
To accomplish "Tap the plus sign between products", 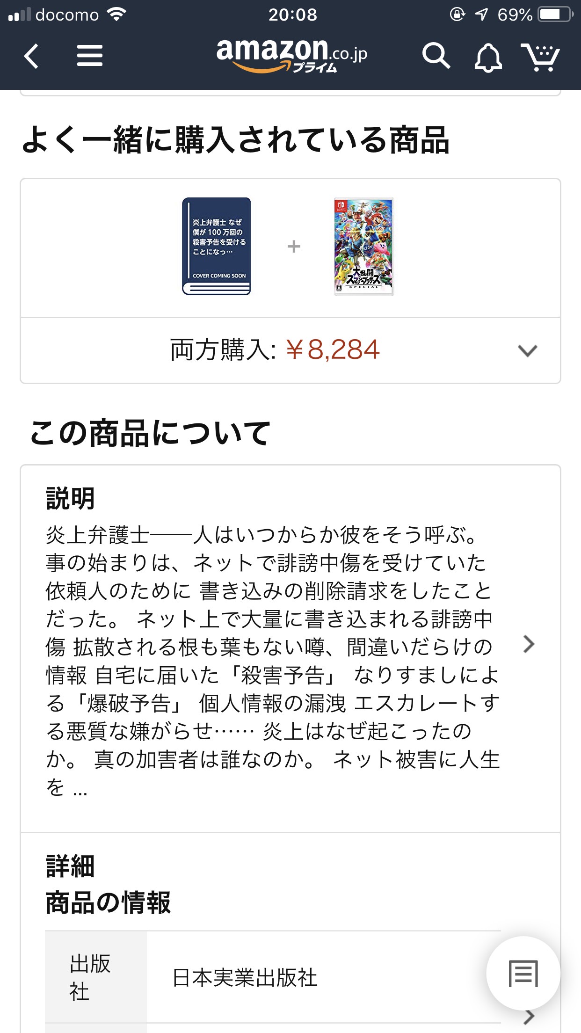I will click(x=294, y=246).
